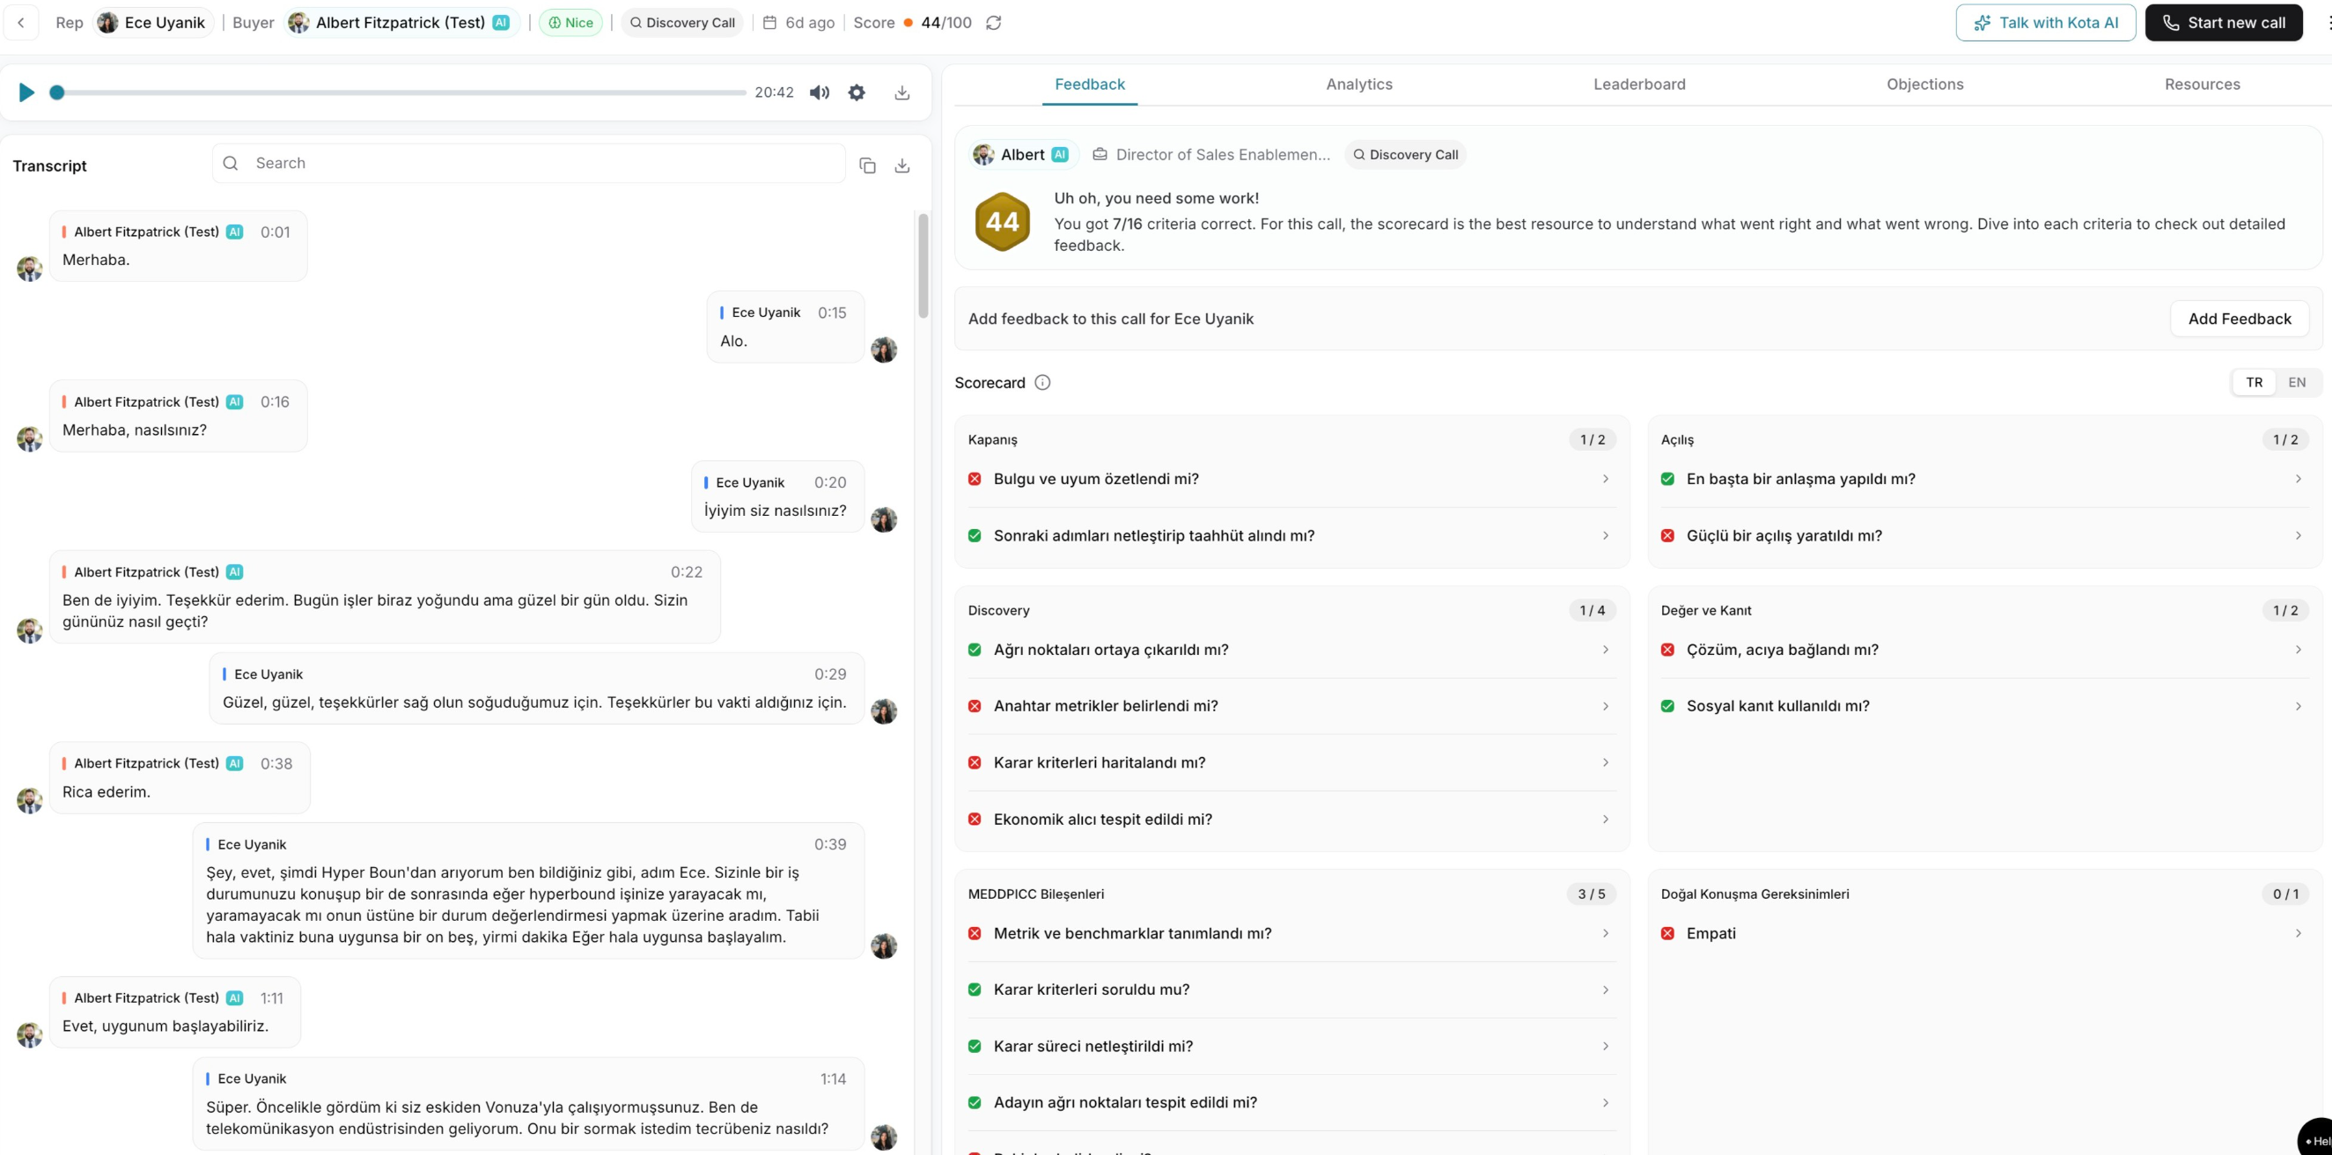The image size is (2332, 1155).
Task: Switch scorecard language to EN
Action: (x=2297, y=382)
